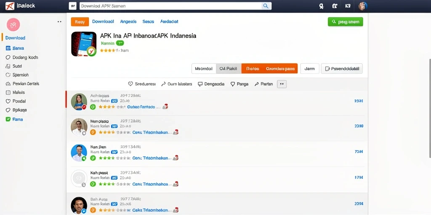Click the red icon after Ouhan Farhado

click(x=165, y=107)
